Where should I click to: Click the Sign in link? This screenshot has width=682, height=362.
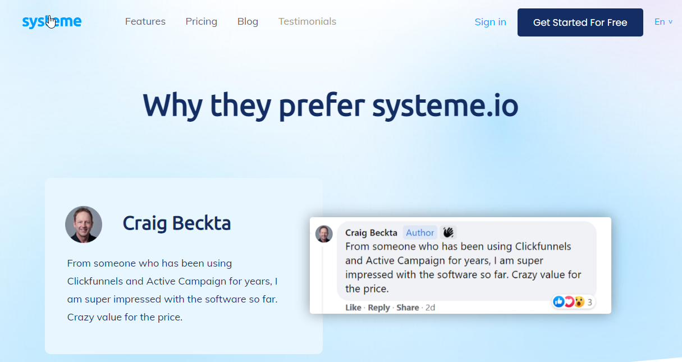click(490, 22)
